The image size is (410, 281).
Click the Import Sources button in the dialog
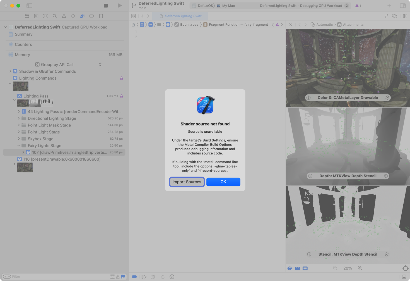tap(187, 182)
